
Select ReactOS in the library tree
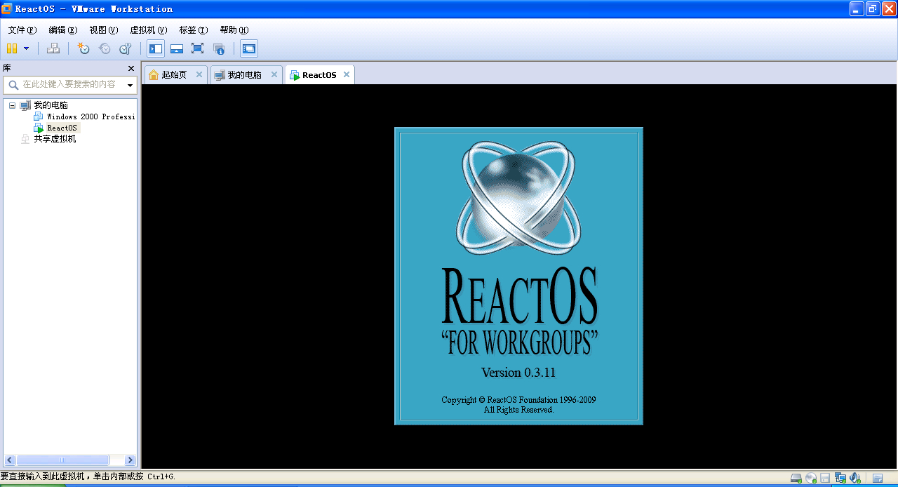pos(62,128)
